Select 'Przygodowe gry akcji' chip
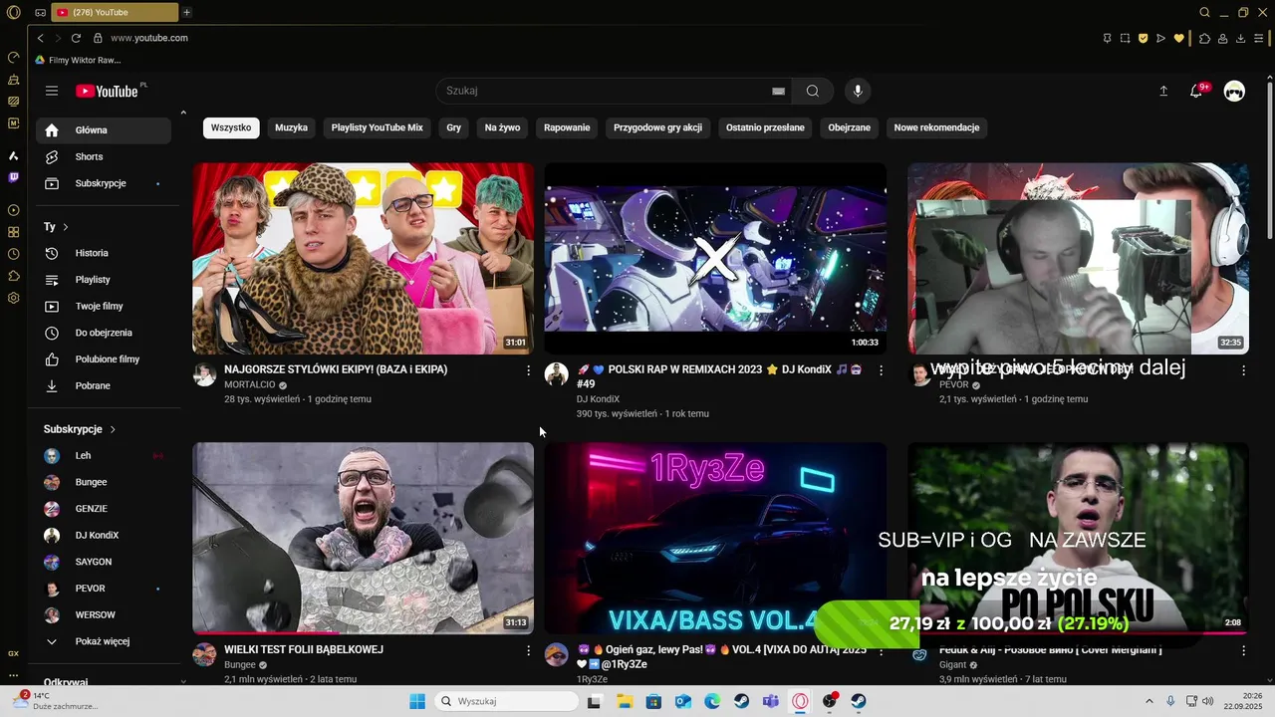 (x=657, y=127)
